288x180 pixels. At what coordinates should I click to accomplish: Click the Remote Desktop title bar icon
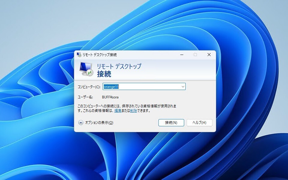pyautogui.click(x=79, y=55)
